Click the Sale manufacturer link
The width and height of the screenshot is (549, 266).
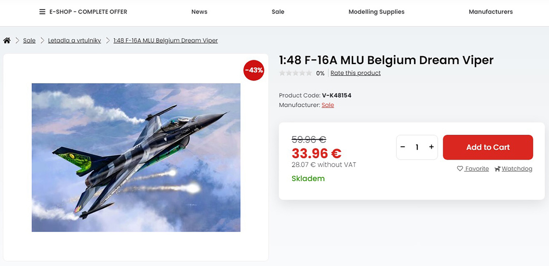(x=328, y=105)
